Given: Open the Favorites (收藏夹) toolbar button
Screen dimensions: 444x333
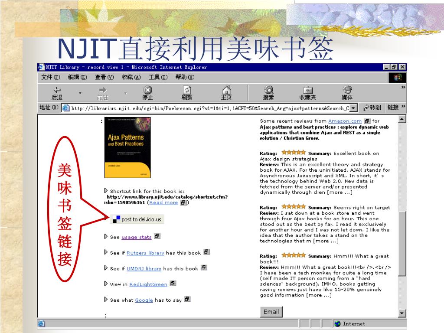Looking at the screenshot, I should coord(307,94).
